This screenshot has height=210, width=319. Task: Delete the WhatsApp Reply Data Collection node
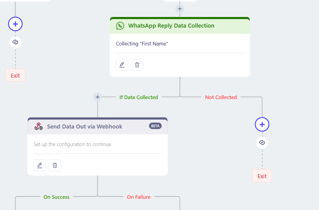point(137,65)
